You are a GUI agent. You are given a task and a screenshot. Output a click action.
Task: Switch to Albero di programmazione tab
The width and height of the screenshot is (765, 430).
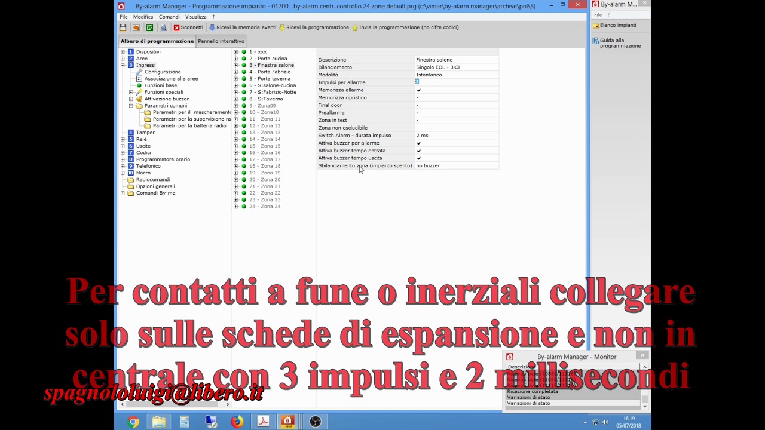pos(157,41)
